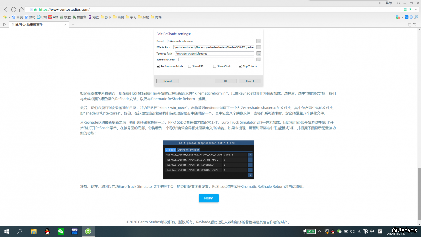Open File Explorer from the taskbar
The height and width of the screenshot is (237, 421).
tap(34, 231)
